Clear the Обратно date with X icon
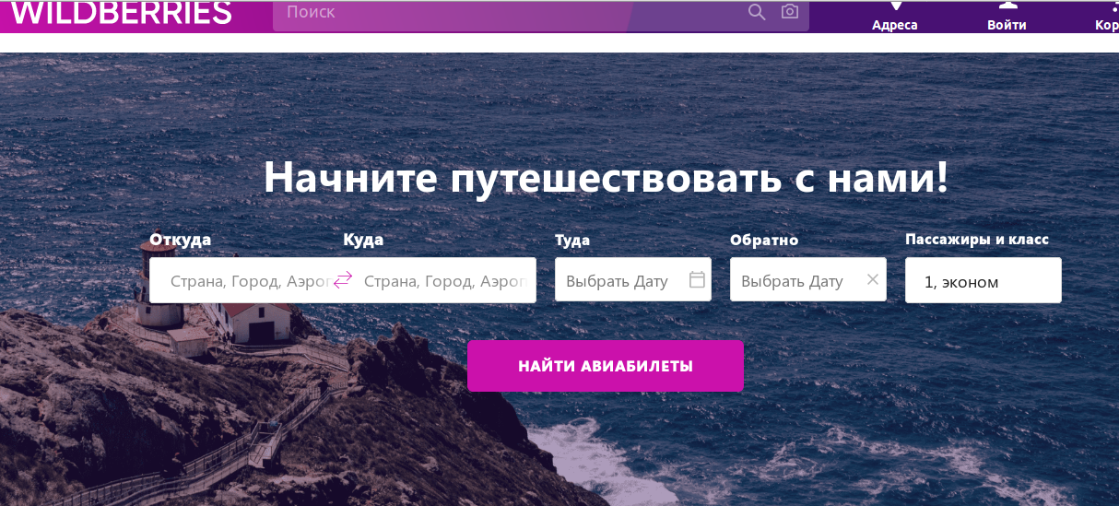 pos(872,279)
